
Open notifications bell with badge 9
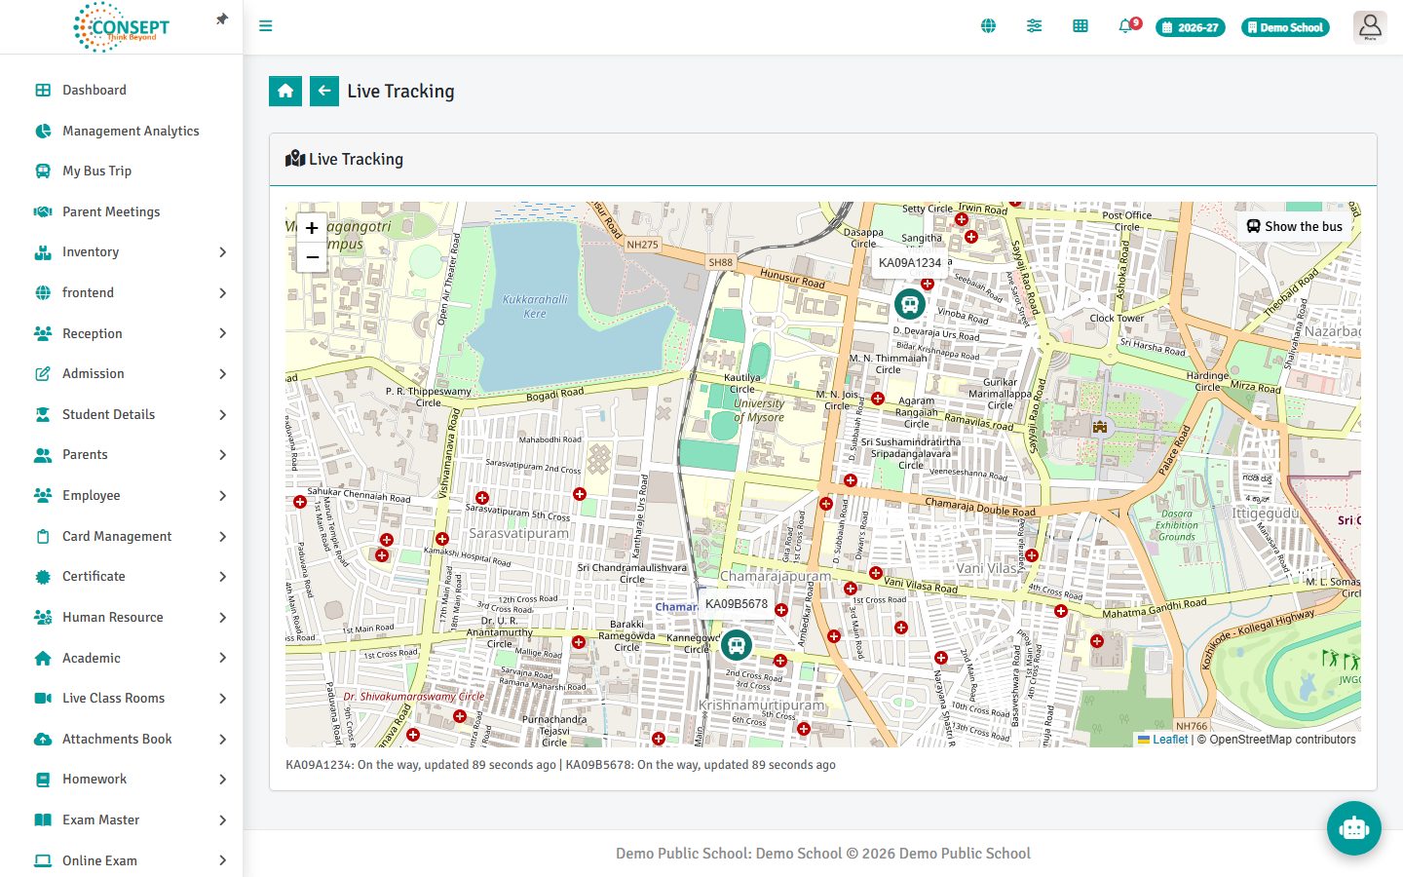click(x=1127, y=25)
